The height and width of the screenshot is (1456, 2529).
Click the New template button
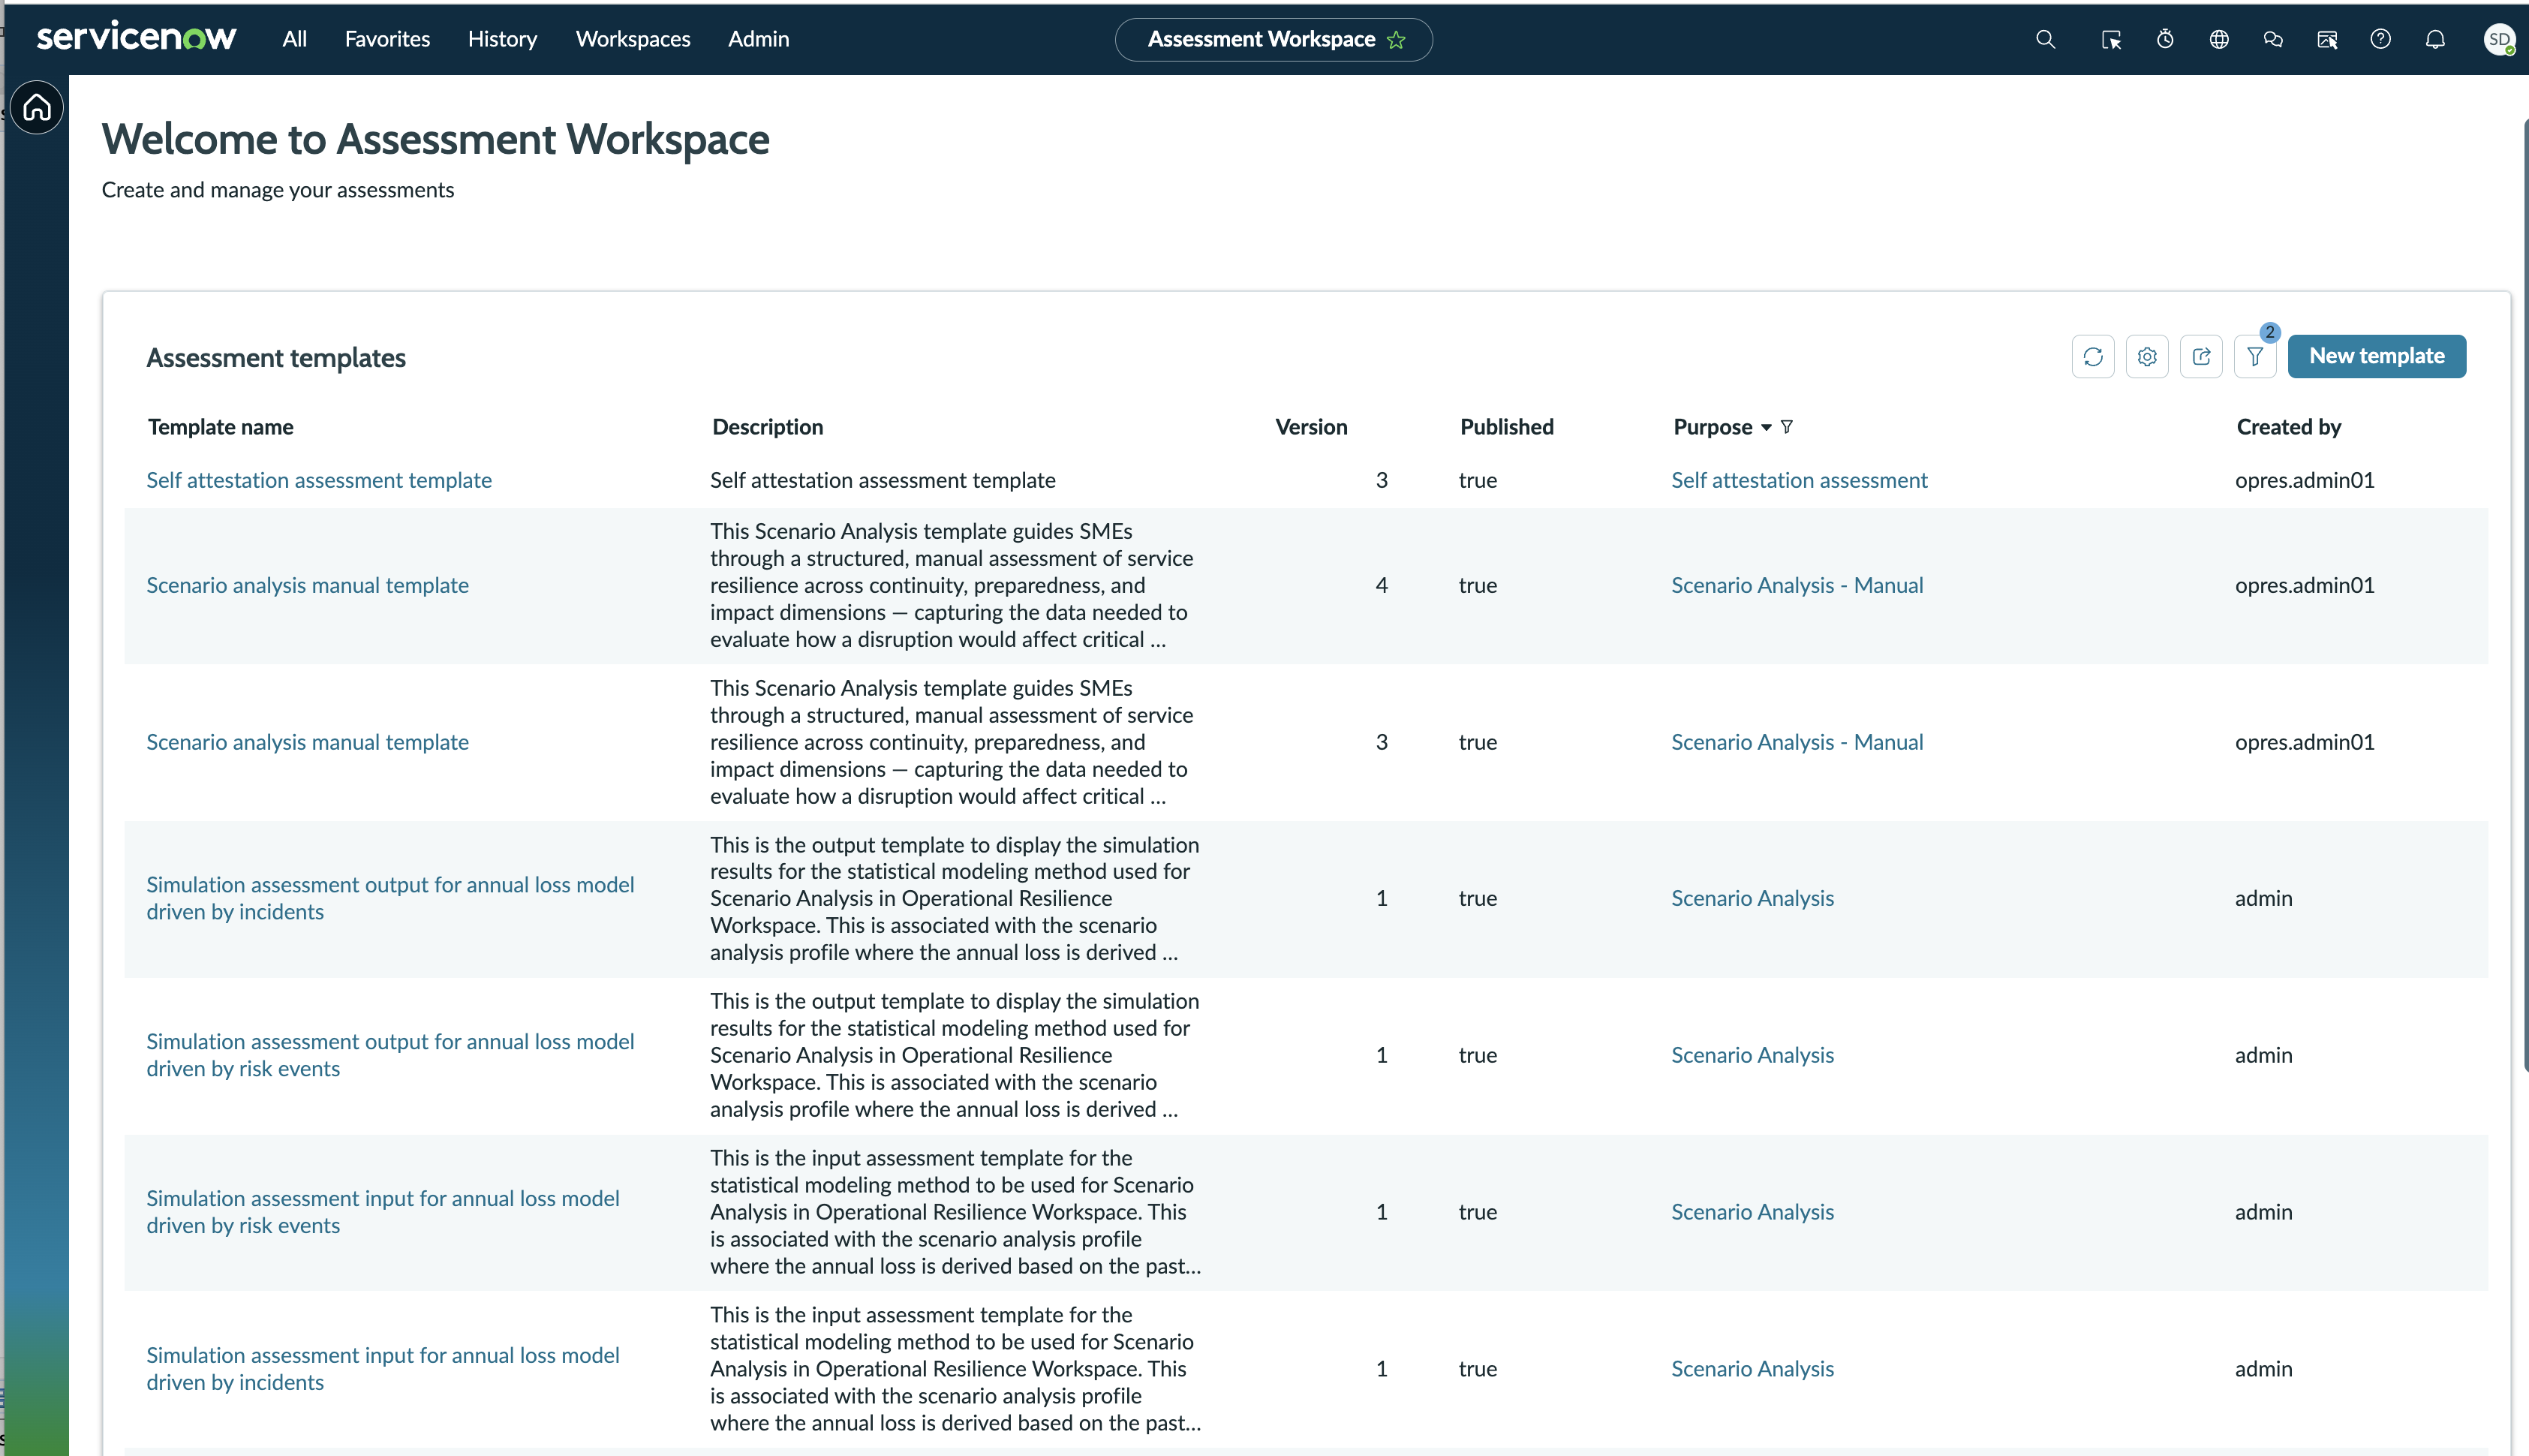[x=2376, y=356]
